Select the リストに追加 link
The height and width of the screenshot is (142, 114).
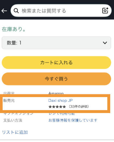coord(15,132)
